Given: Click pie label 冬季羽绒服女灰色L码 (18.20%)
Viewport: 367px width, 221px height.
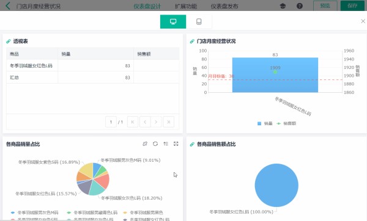Looking at the screenshot, I should coord(132,198).
